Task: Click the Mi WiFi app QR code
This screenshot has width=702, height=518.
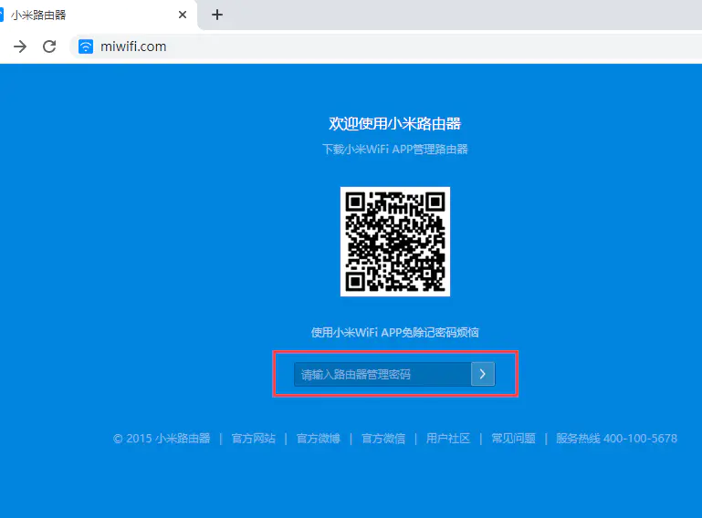Action: click(395, 242)
